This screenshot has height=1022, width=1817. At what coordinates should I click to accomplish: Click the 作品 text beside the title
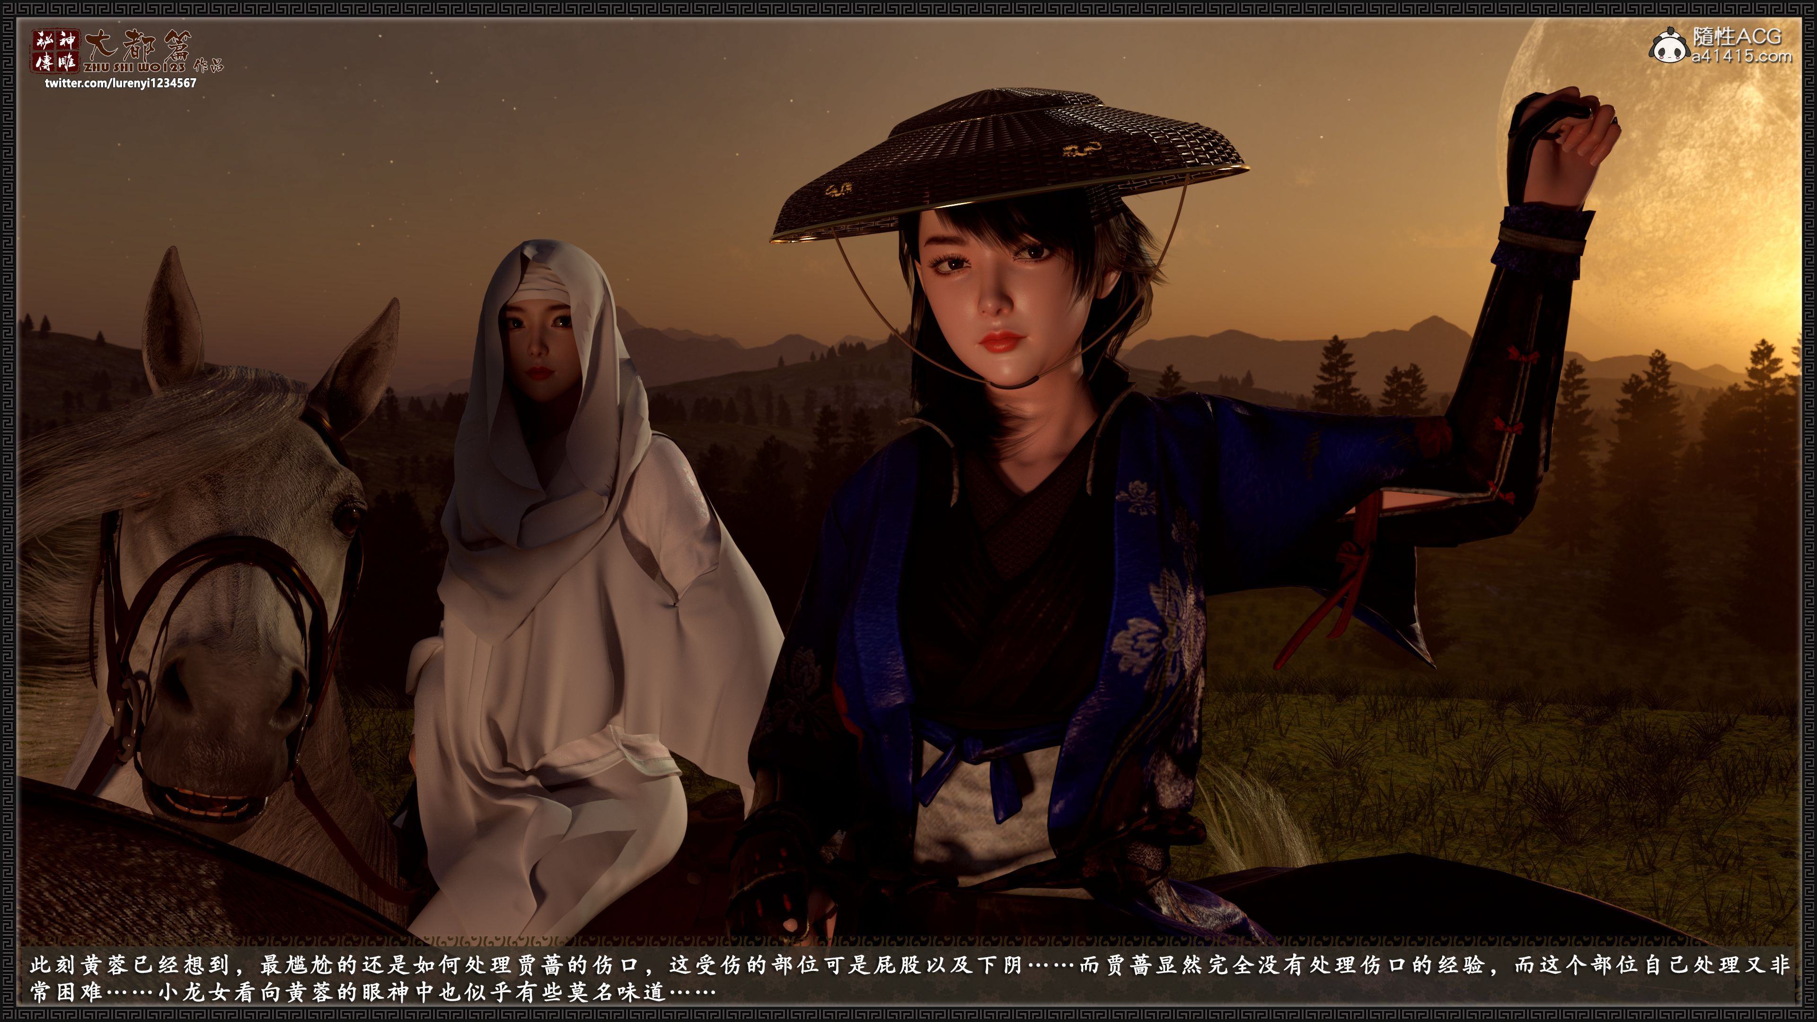click(208, 66)
